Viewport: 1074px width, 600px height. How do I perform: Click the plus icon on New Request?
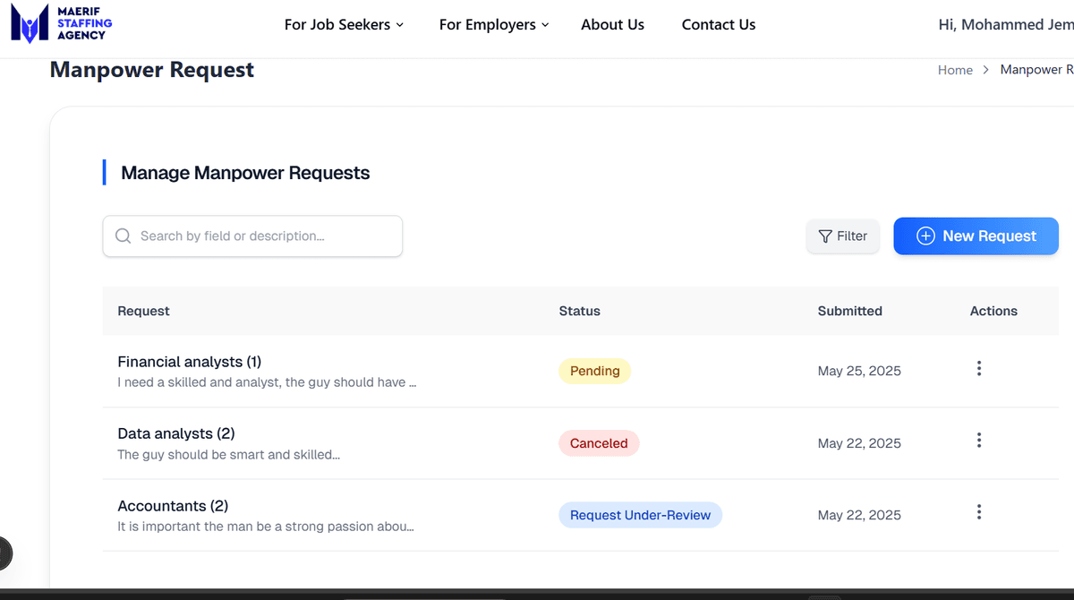[926, 236]
